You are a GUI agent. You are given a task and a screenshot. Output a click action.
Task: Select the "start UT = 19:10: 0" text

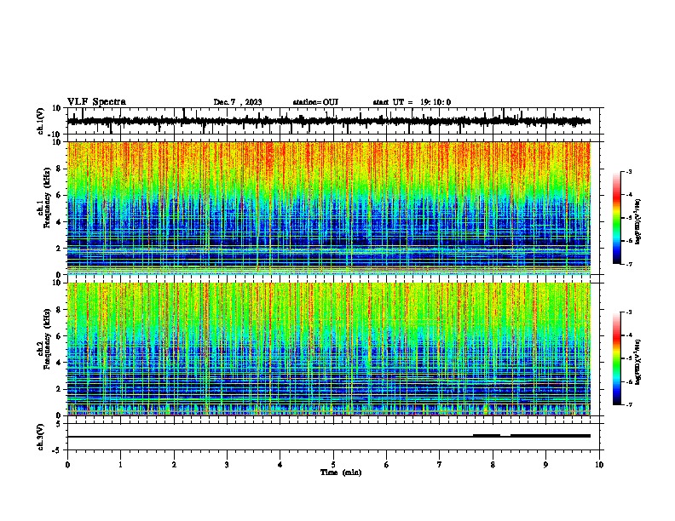pyautogui.click(x=412, y=102)
